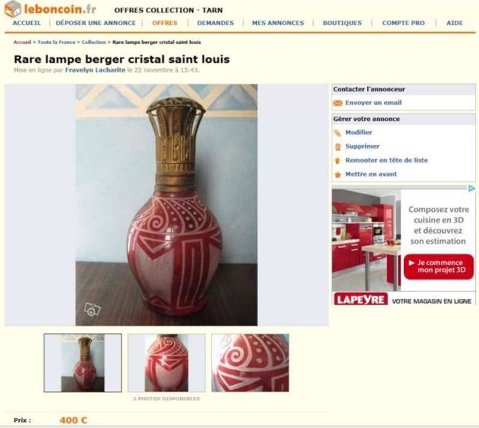Open Déposer une annonce

tap(96, 23)
